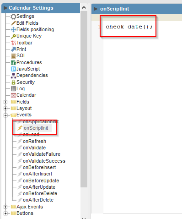Click the Edit Fields pencil icon
The image size is (182, 219).
pyautogui.click(x=13, y=23)
